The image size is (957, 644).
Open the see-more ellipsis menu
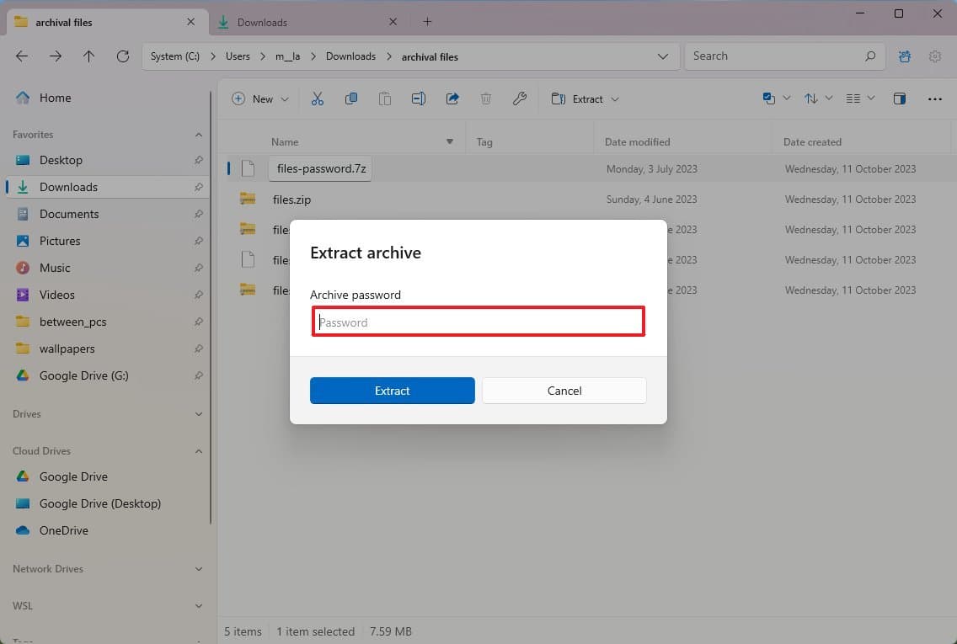point(934,98)
